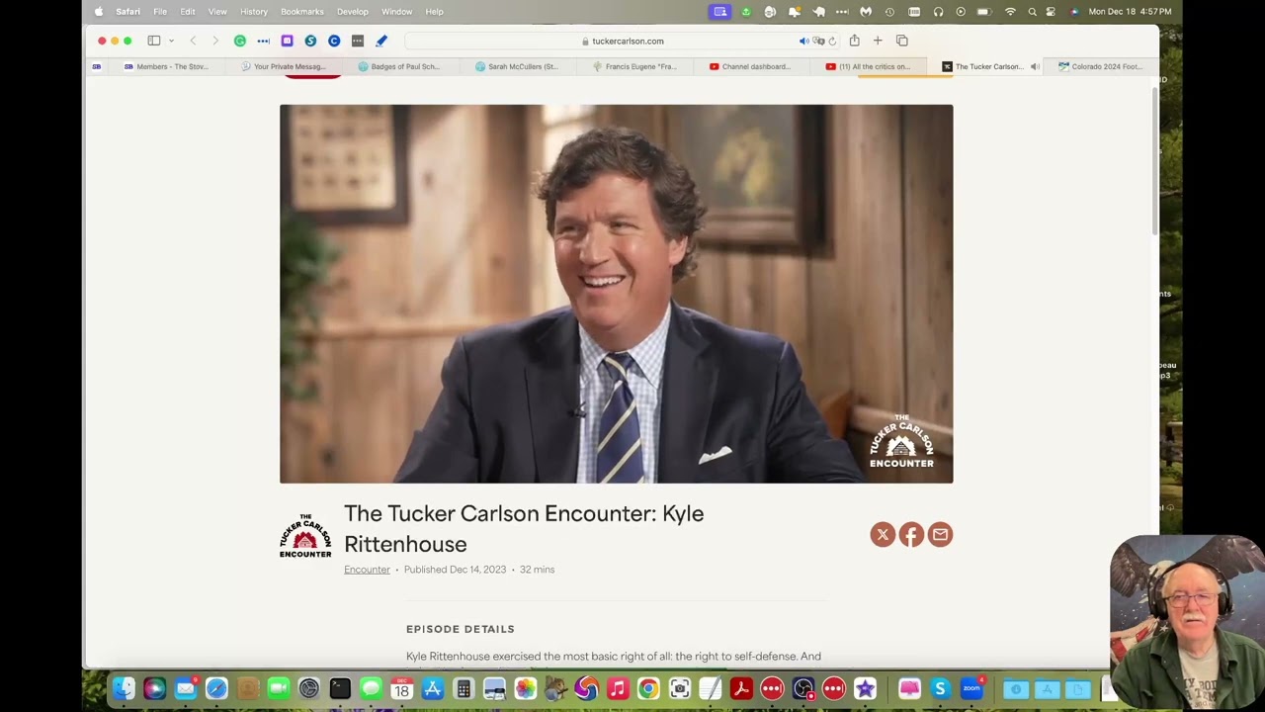Viewport: 1265px width, 712px height.
Task: Open the Encounter category link
Action: [x=367, y=570]
